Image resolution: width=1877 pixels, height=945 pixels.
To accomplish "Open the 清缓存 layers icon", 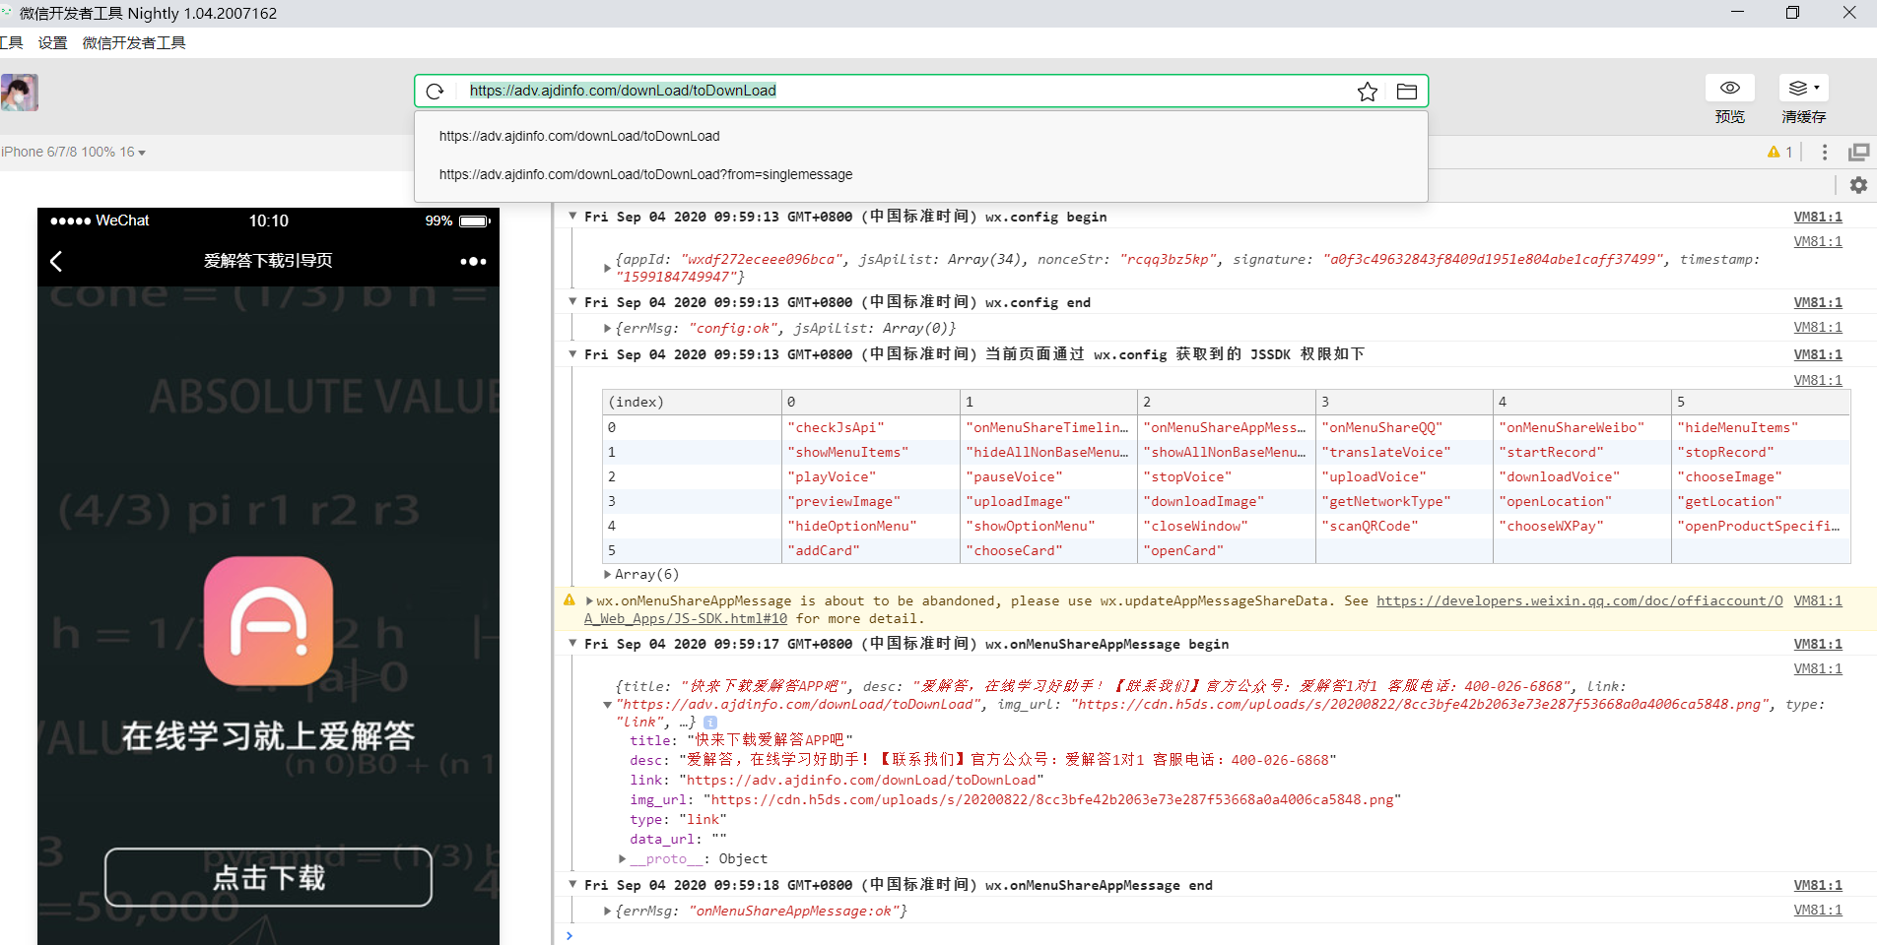I will pos(1803,88).
